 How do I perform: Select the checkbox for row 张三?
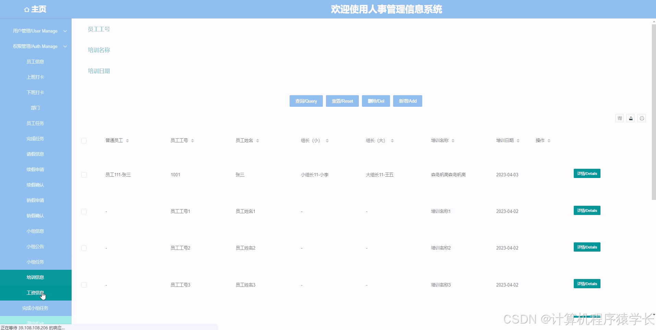click(x=84, y=175)
